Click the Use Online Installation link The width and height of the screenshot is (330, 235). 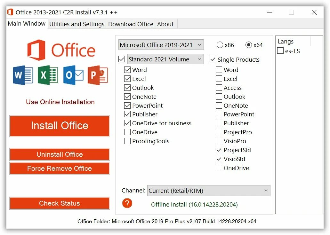pyautogui.click(x=60, y=102)
